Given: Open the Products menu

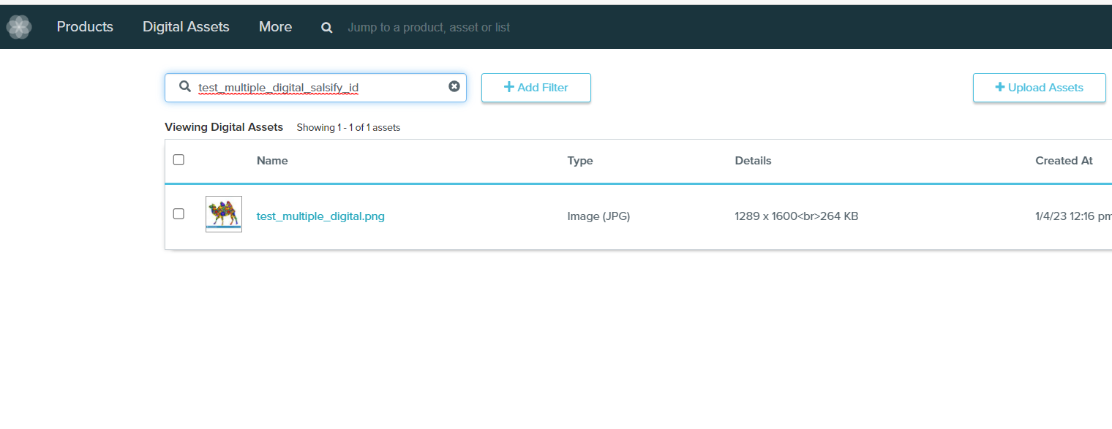Looking at the screenshot, I should pos(85,27).
